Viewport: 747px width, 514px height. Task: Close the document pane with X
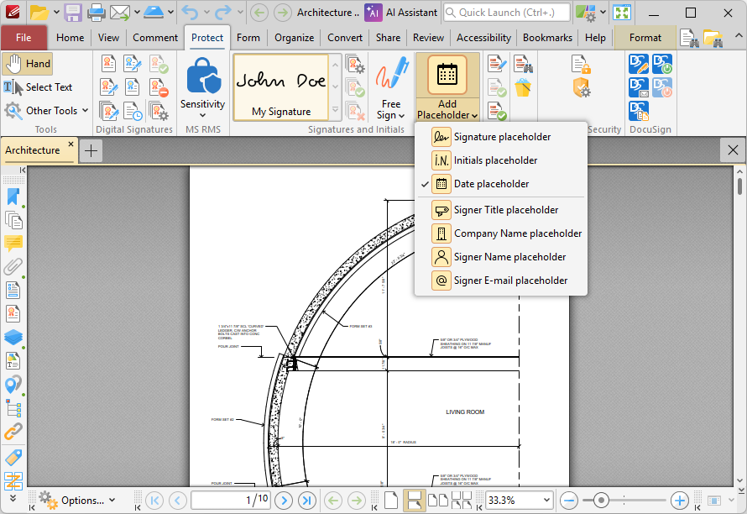[x=733, y=150]
